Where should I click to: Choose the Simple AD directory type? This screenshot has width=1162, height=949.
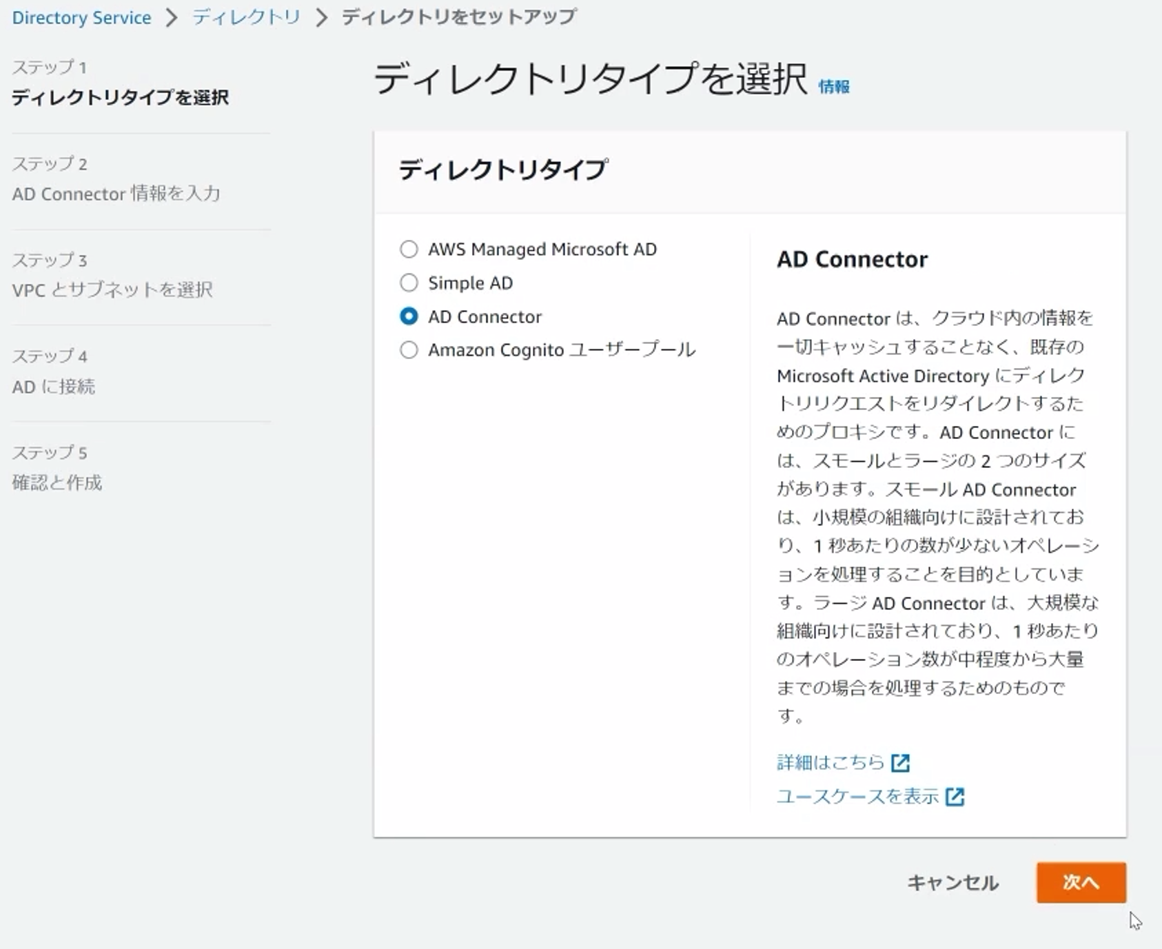pos(409,283)
